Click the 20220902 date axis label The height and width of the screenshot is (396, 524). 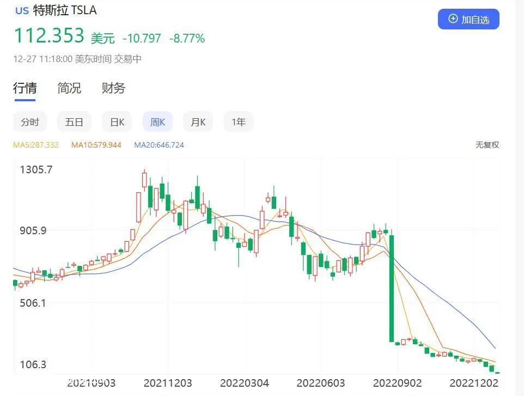click(x=397, y=382)
